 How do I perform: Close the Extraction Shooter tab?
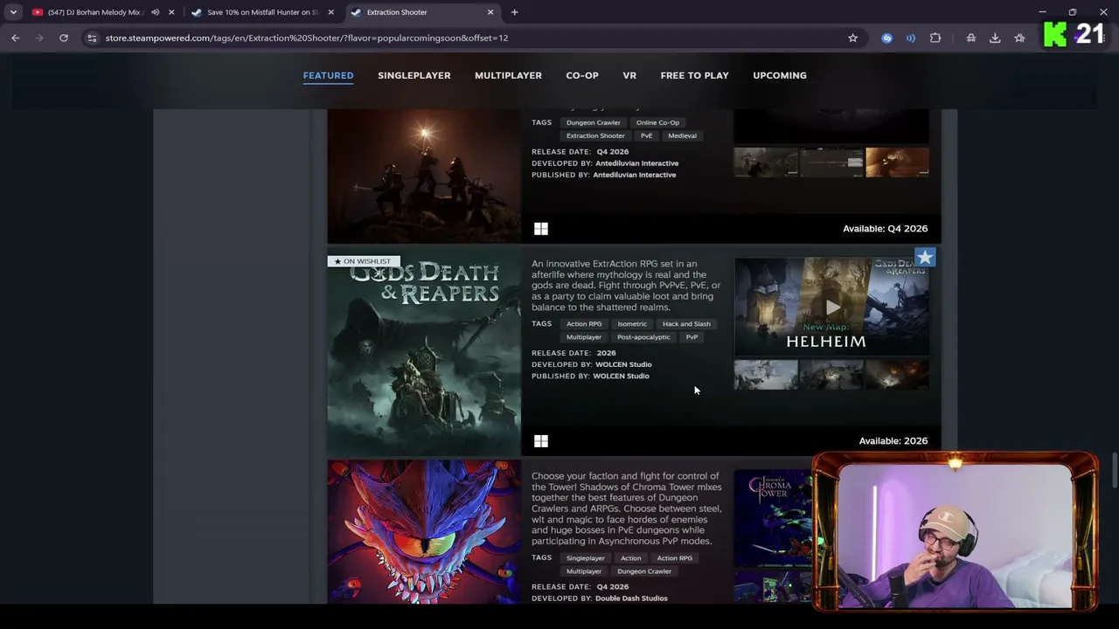(490, 12)
